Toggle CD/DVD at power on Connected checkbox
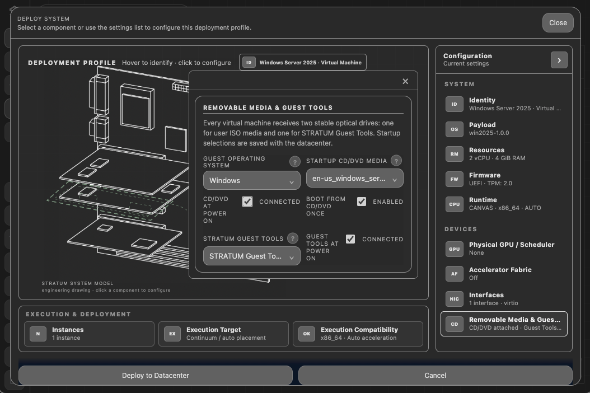 pos(247,202)
